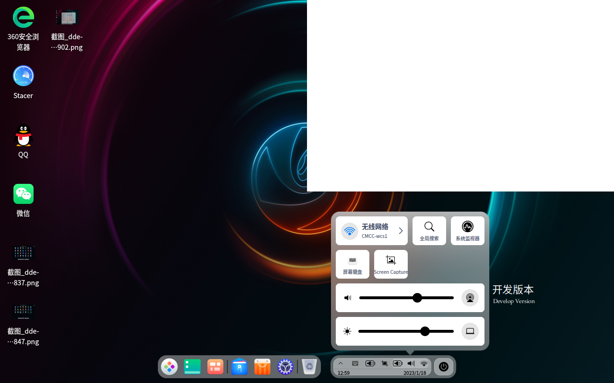Toggle the audio output device button
The image size is (614, 383).
coord(470,297)
